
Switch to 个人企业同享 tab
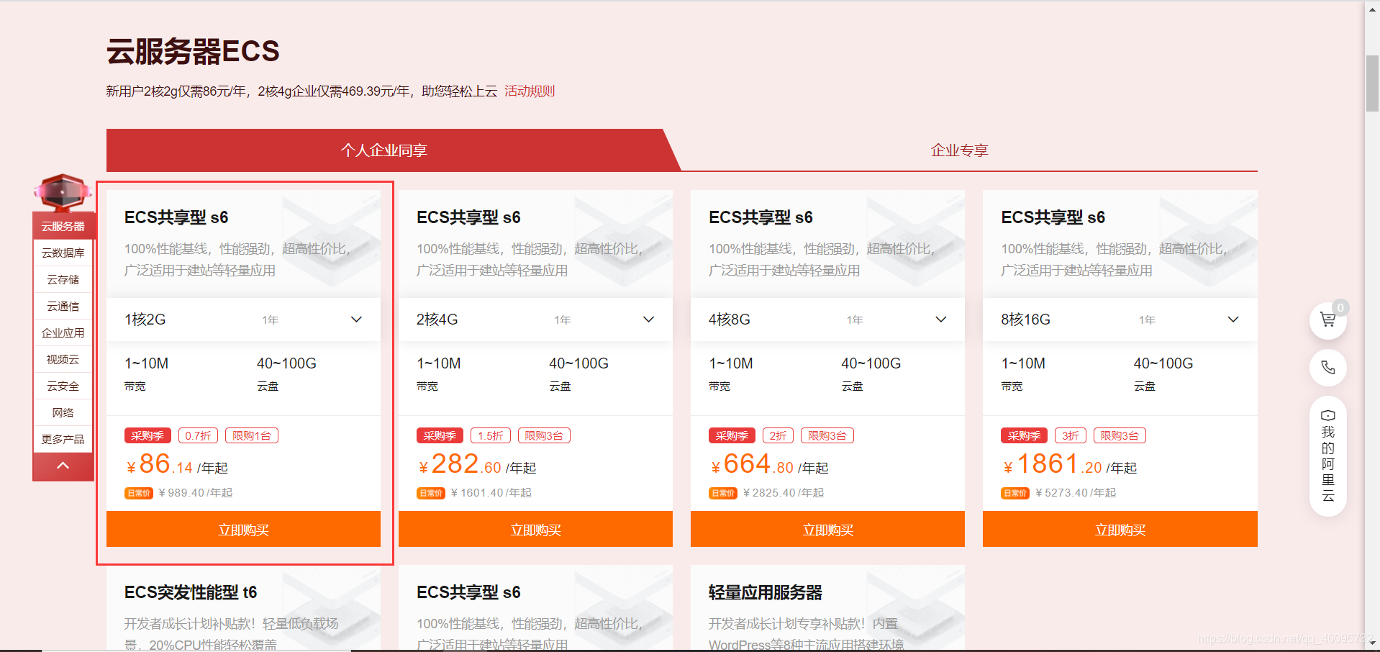[x=384, y=150]
